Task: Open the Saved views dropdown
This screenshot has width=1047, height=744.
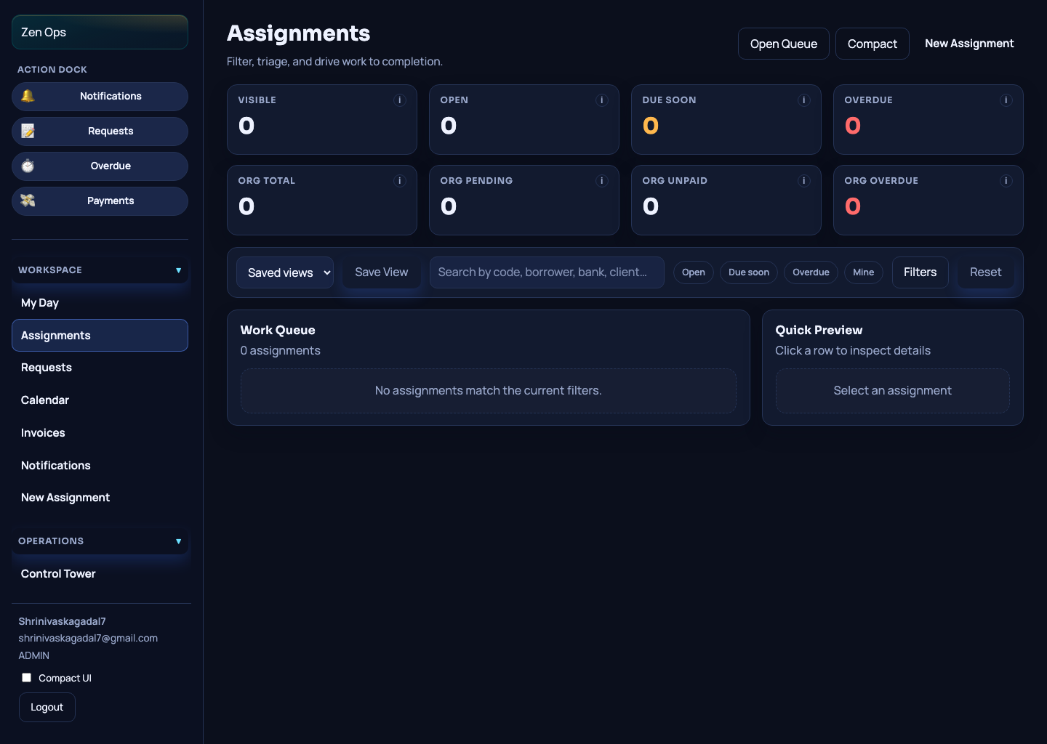Action: [284, 272]
